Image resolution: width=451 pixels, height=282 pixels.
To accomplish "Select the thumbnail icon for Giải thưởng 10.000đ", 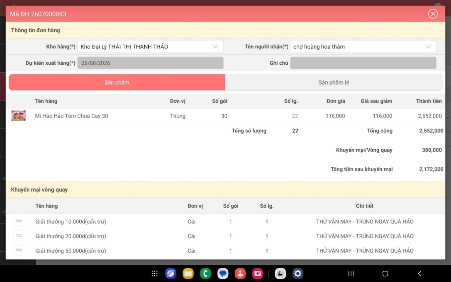I will (18, 221).
